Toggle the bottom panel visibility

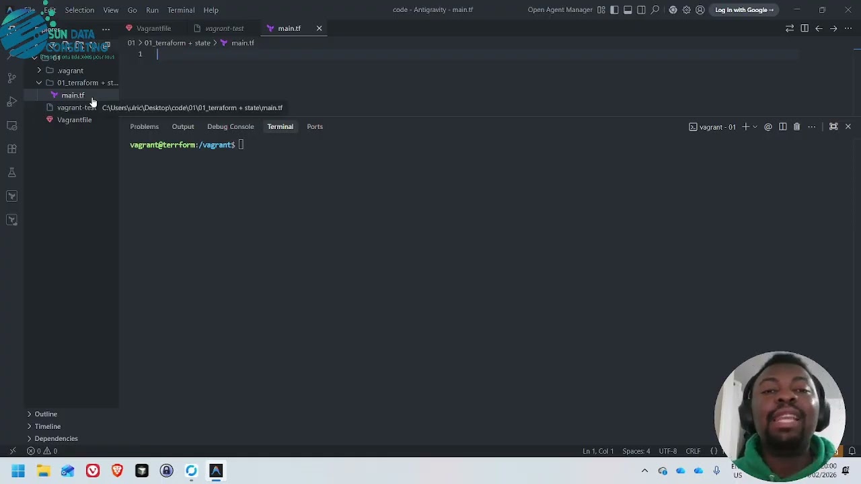pyautogui.click(x=628, y=10)
